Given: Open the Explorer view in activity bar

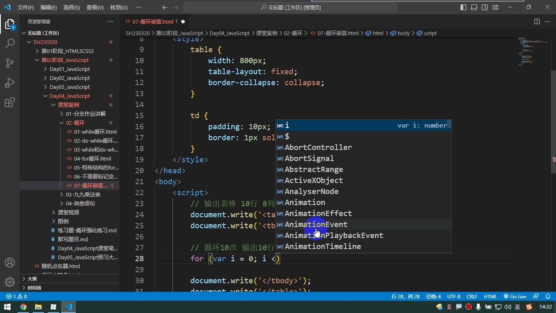Looking at the screenshot, I should click(10, 24).
